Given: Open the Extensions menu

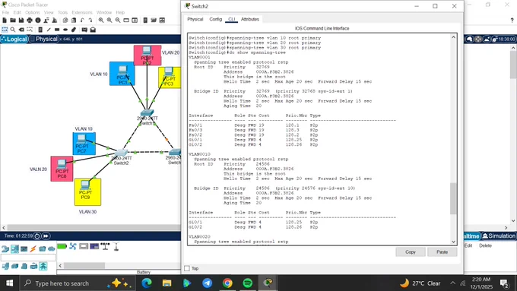Looking at the screenshot, I should coord(82,12).
